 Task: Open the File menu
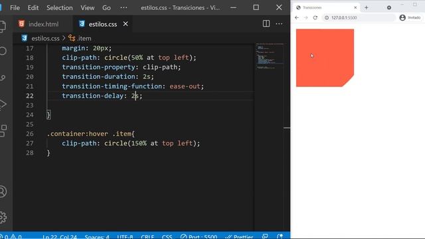click(x=15, y=7)
